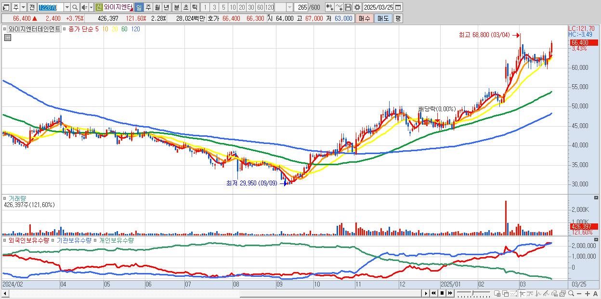Click the stock code input field 122870
The image size is (601, 299).
(x=51, y=7)
